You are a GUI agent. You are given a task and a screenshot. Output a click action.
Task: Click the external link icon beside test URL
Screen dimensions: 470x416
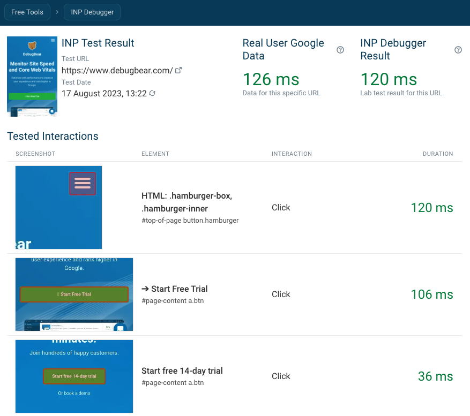179,70
